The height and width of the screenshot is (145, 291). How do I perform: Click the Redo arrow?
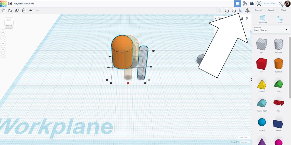pos(38,10)
